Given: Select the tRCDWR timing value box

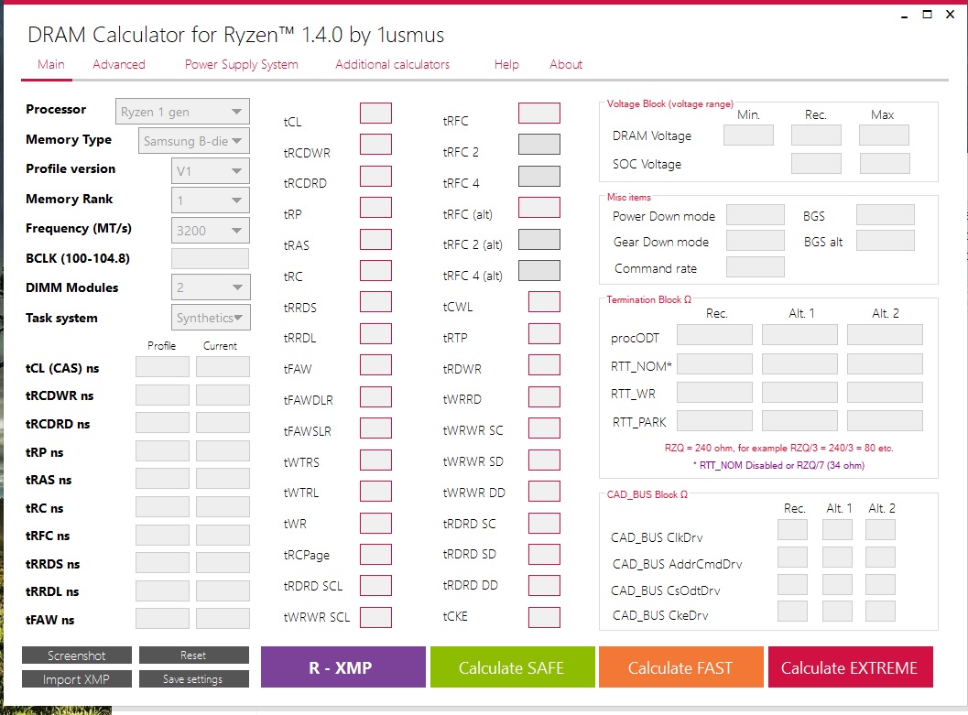Looking at the screenshot, I should coord(376,145).
